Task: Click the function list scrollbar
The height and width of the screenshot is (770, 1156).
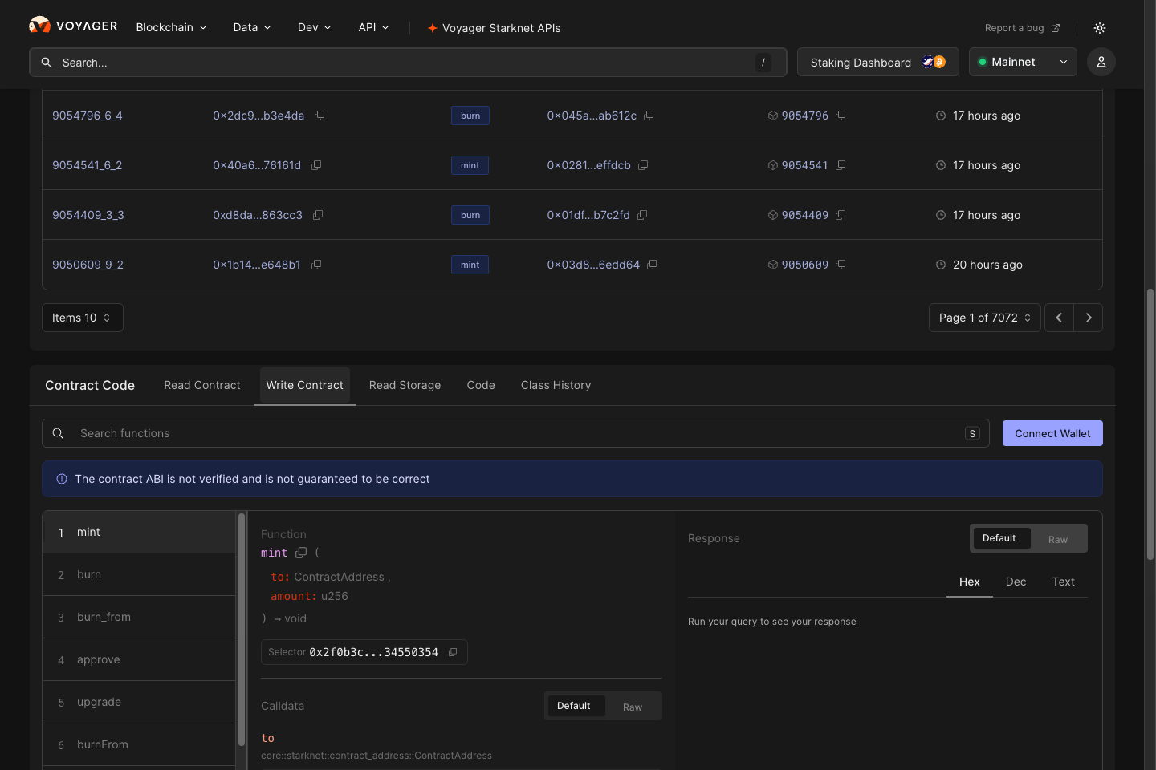Action: click(x=241, y=630)
